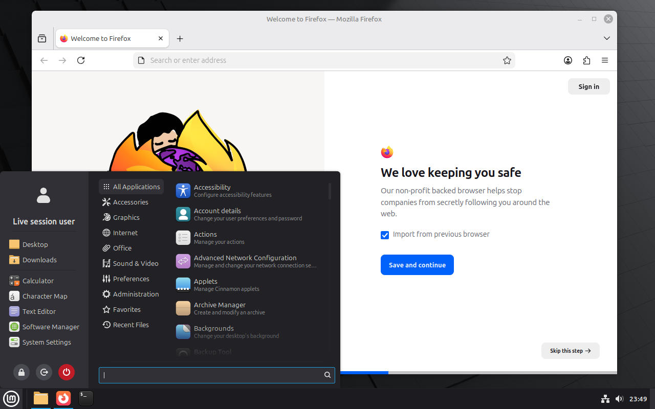Image resolution: width=655 pixels, height=409 pixels.
Task: Click Skip this step link
Action: point(571,351)
